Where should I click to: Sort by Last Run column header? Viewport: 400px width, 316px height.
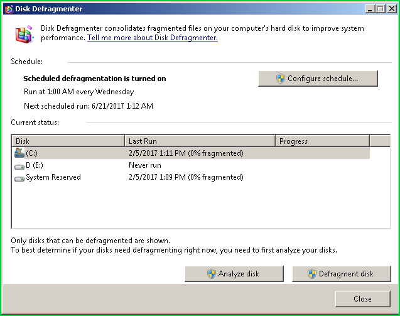coord(200,141)
